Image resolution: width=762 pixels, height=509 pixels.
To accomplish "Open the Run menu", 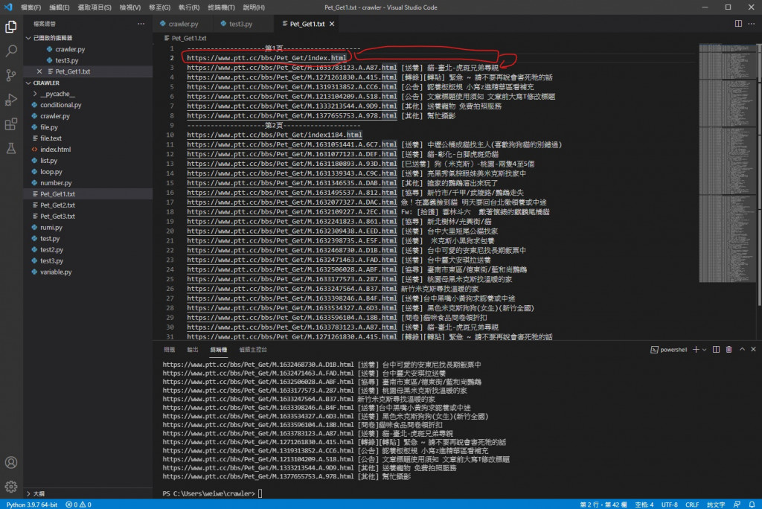I will (189, 7).
